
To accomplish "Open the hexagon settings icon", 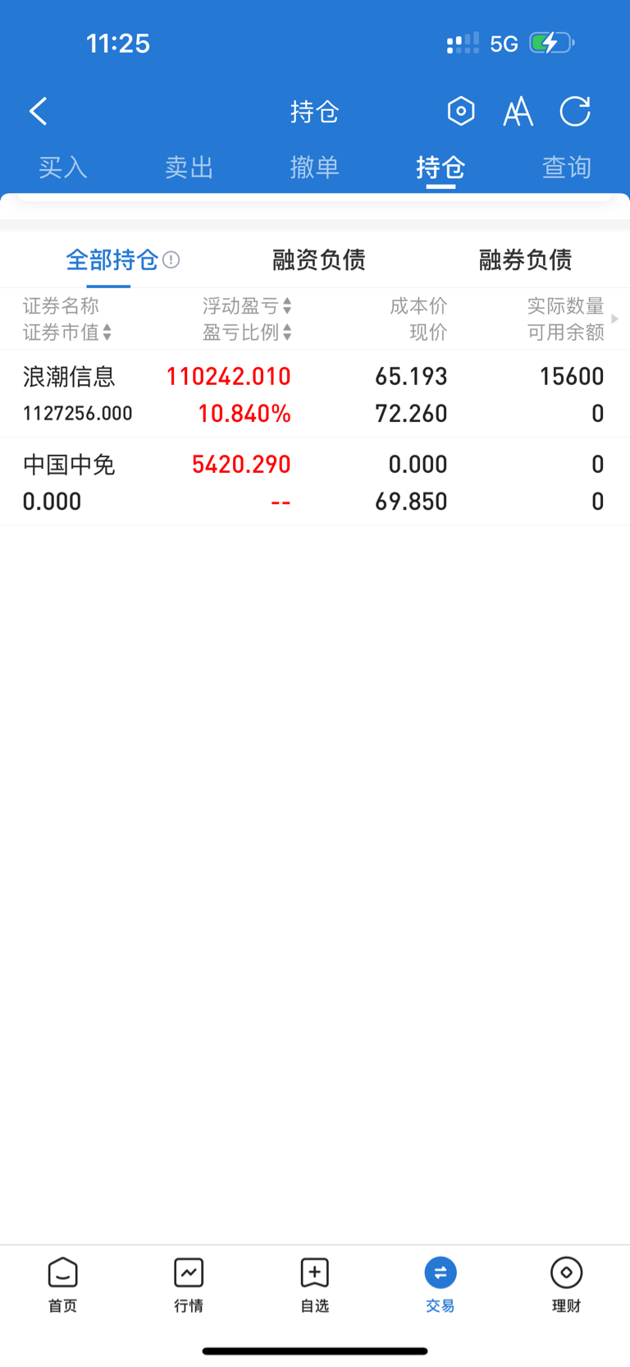I will pos(461,111).
